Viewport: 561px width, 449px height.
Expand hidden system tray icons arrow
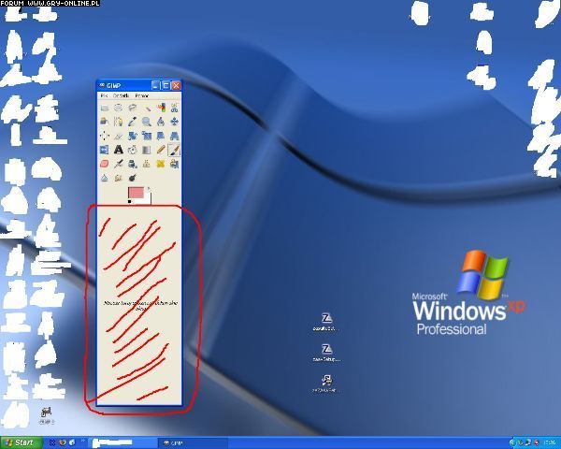pos(512,442)
